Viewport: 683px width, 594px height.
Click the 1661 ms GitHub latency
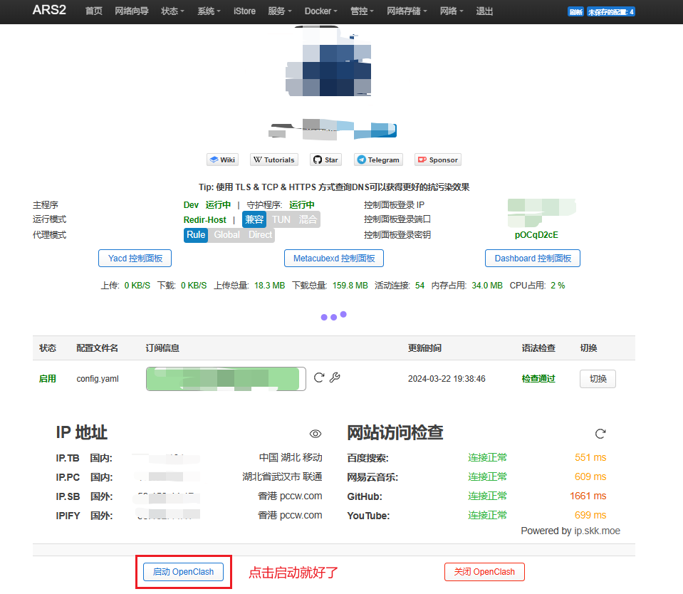tap(588, 496)
